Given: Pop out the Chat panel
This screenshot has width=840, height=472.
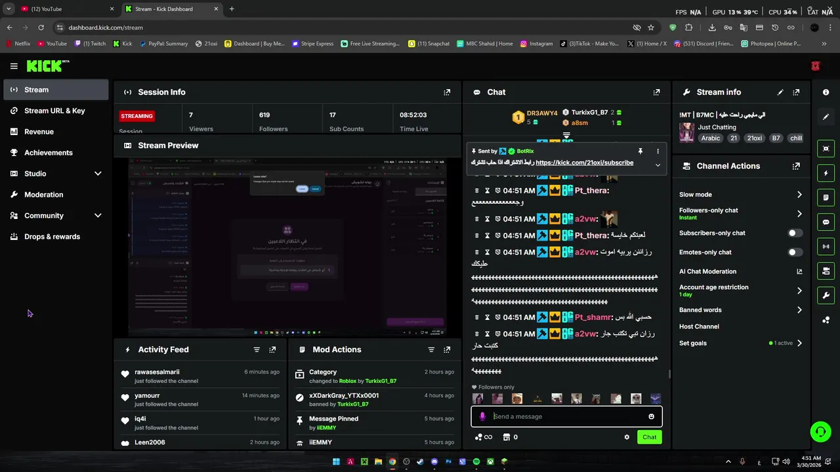Looking at the screenshot, I should coord(656,92).
